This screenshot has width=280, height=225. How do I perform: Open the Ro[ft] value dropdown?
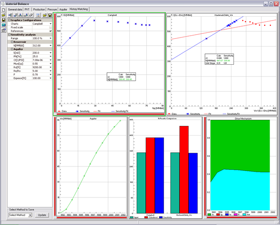(x=50, y=67)
